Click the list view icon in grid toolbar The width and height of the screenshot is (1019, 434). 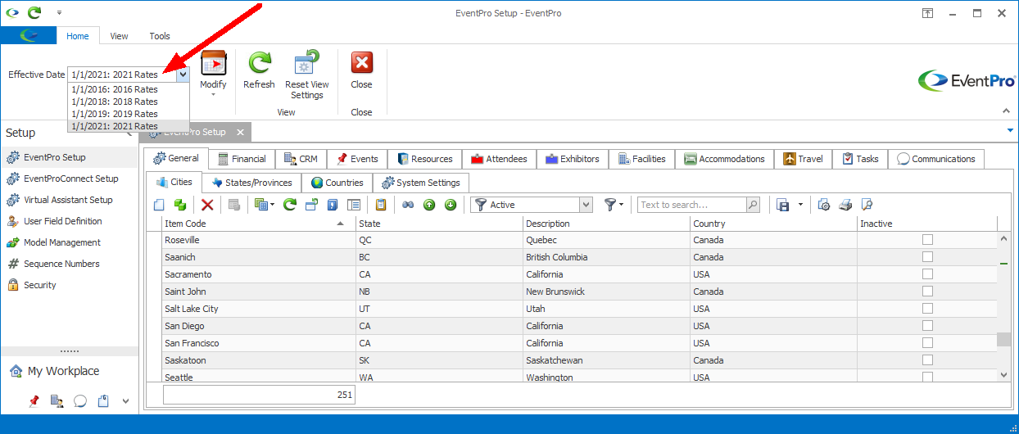(354, 205)
